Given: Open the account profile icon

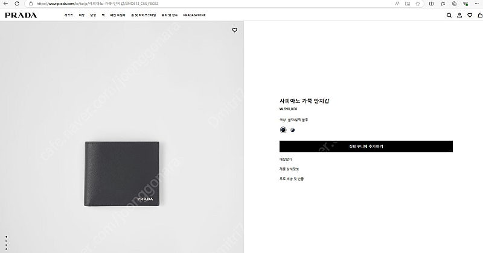Looking at the screenshot, I should 459,15.
